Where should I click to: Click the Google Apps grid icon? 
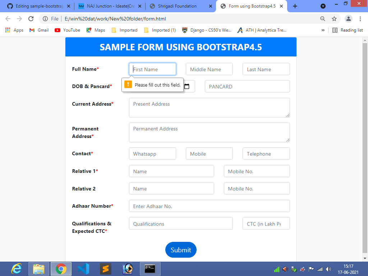click(8, 30)
